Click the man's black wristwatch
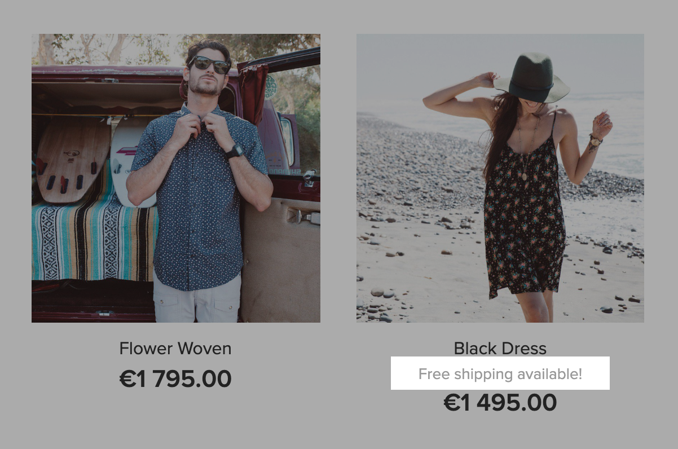 (x=235, y=151)
